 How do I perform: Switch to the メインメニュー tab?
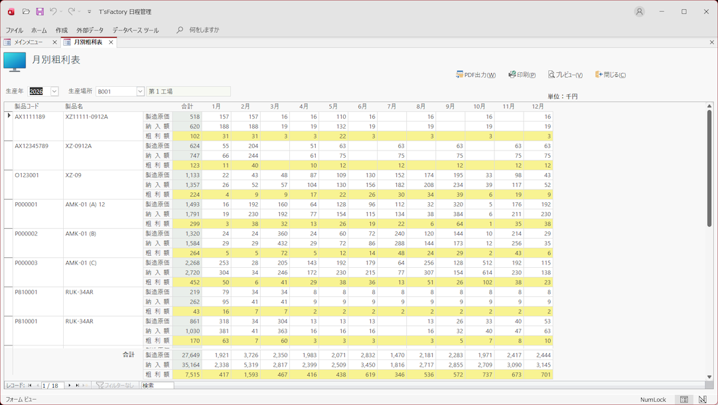click(x=29, y=42)
